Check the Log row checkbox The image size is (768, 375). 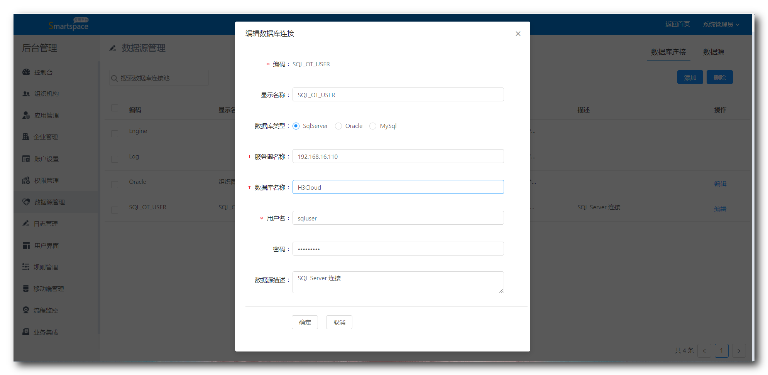point(115,159)
